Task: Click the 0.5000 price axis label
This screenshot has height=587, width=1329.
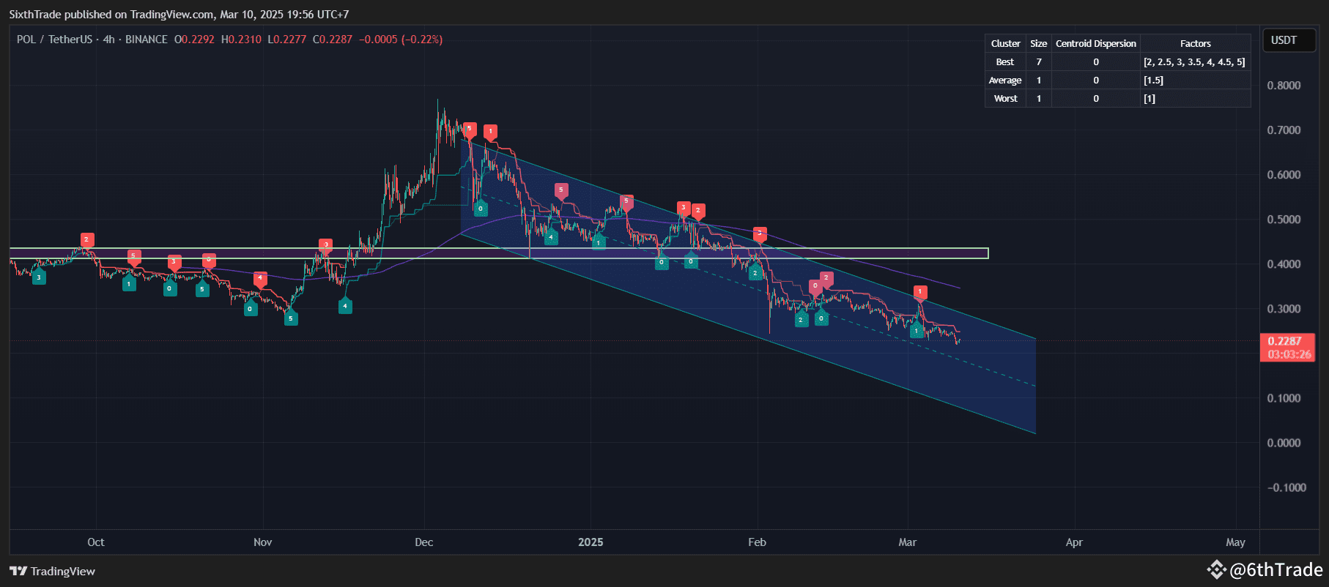Action: 1284,220
